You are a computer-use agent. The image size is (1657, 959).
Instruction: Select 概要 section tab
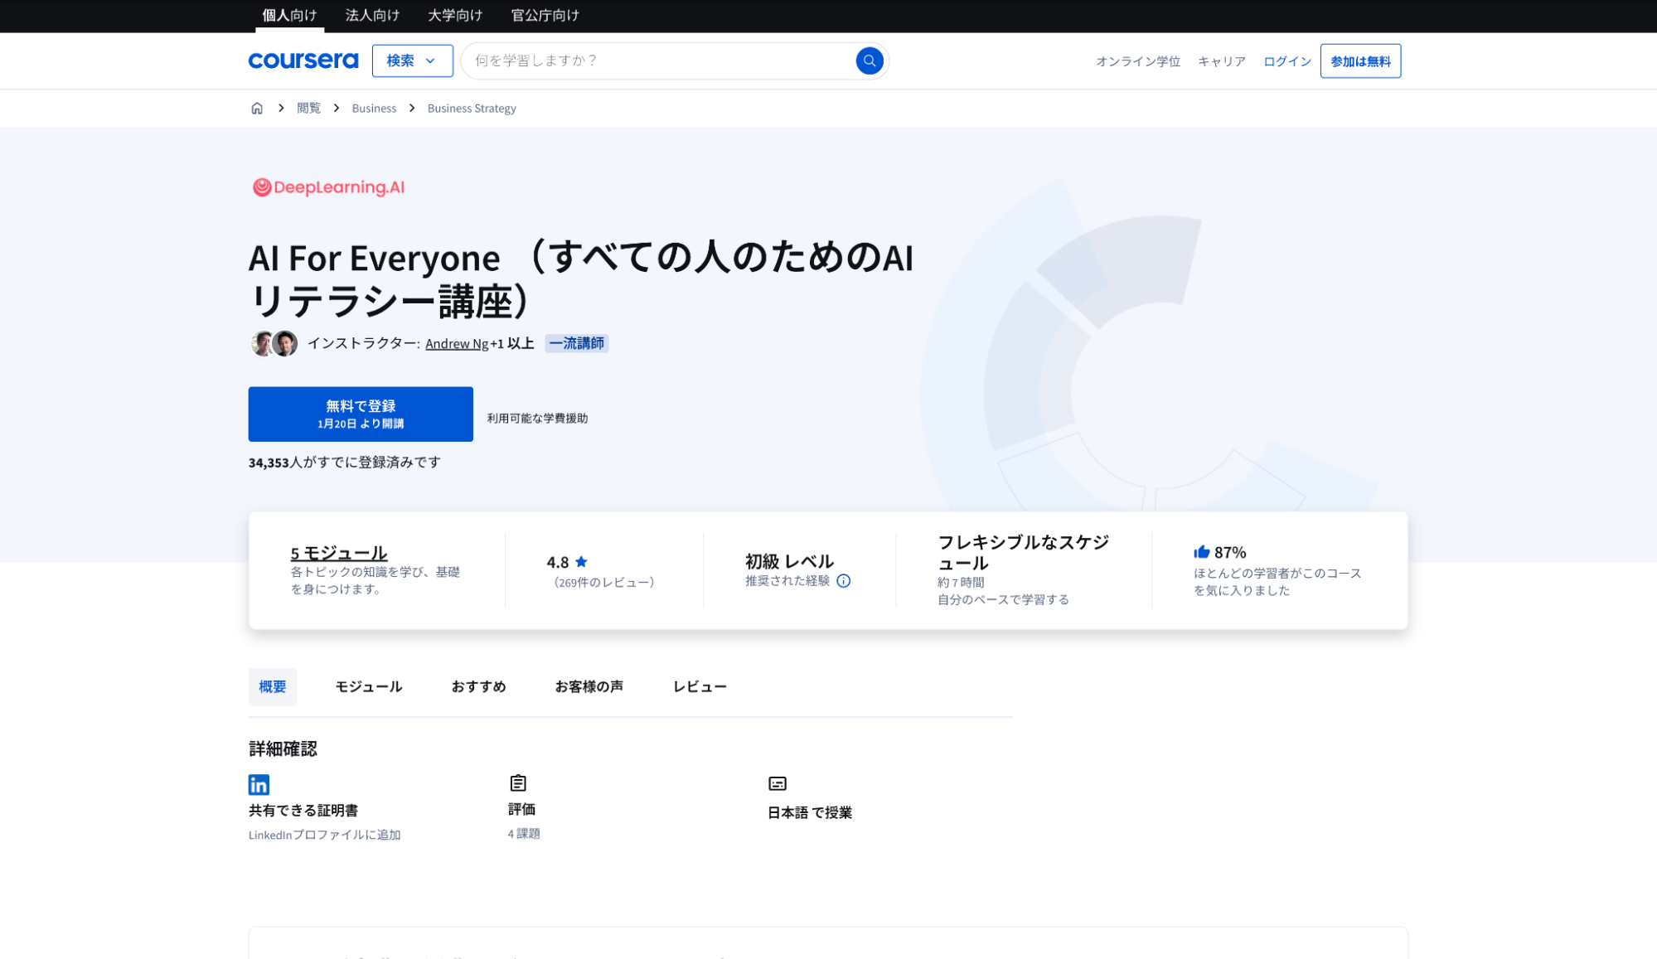[x=273, y=687]
